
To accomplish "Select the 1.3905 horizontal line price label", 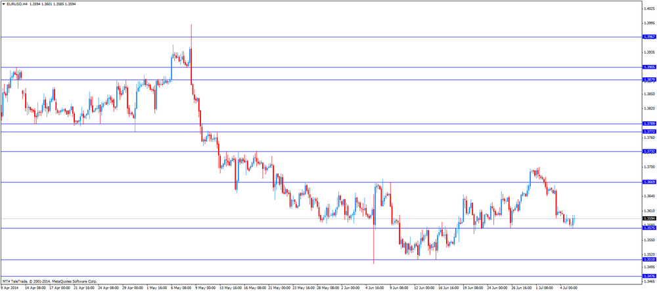I will point(648,67).
